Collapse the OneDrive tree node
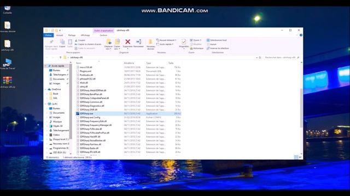This screenshot has width=350, height=196. [45, 89]
